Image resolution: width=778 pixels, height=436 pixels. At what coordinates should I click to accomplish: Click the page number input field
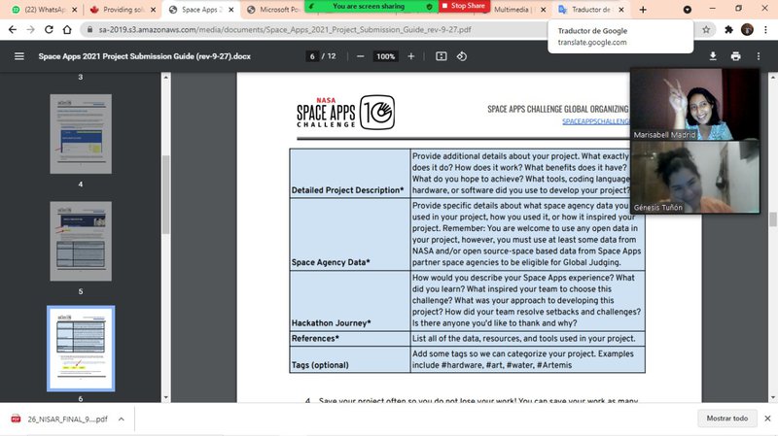tap(314, 56)
